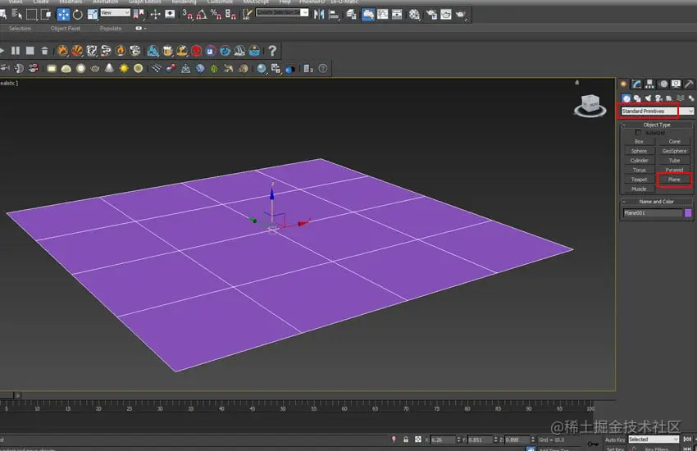The width and height of the screenshot is (697, 451).
Task: Choose the rectangular selection region tool
Action: tap(31, 14)
